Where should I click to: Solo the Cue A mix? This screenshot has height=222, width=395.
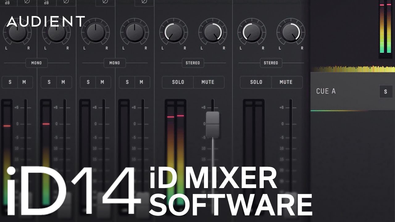(386, 91)
